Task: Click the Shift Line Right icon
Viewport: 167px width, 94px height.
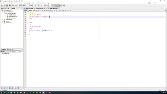Action: (x=61, y=10)
